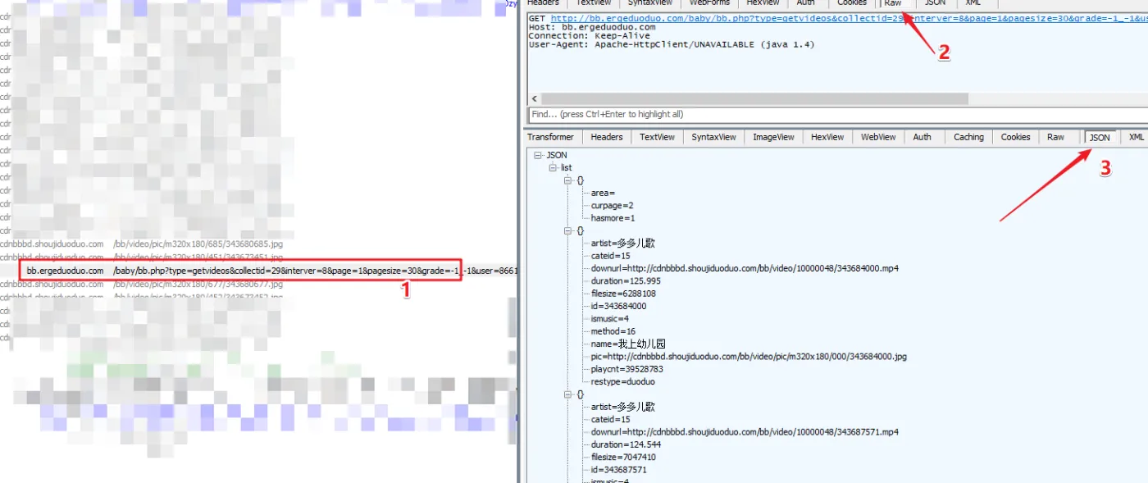Select the filesize=7047410 node

click(x=623, y=458)
